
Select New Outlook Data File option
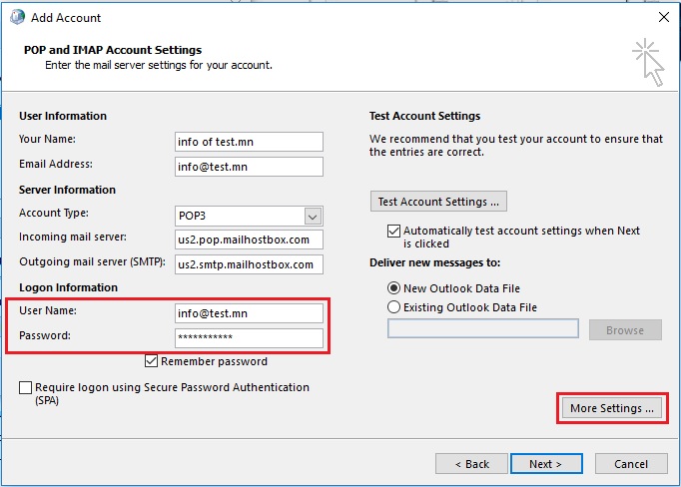(393, 288)
